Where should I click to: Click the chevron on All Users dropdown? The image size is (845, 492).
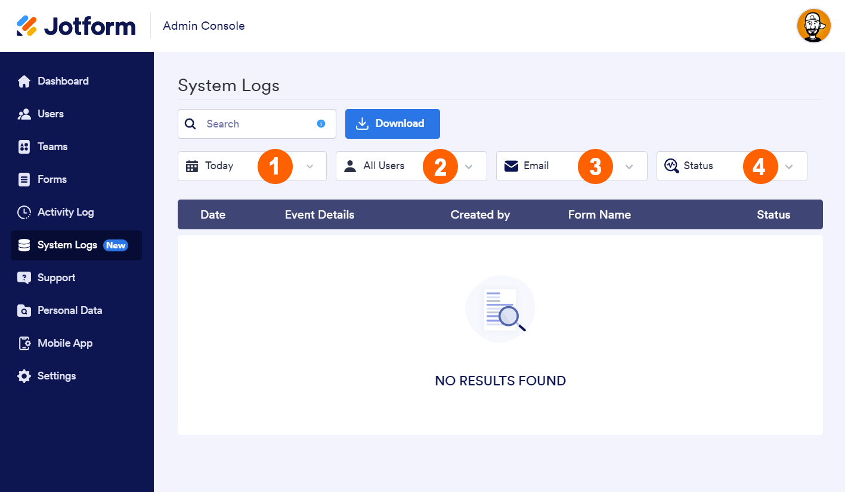tap(469, 167)
